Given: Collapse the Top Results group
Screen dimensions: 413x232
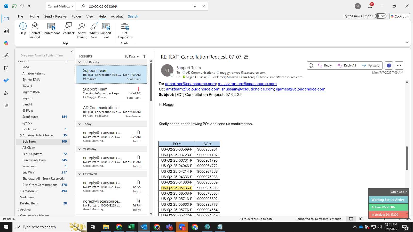Looking at the screenshot, I should 80,62.
